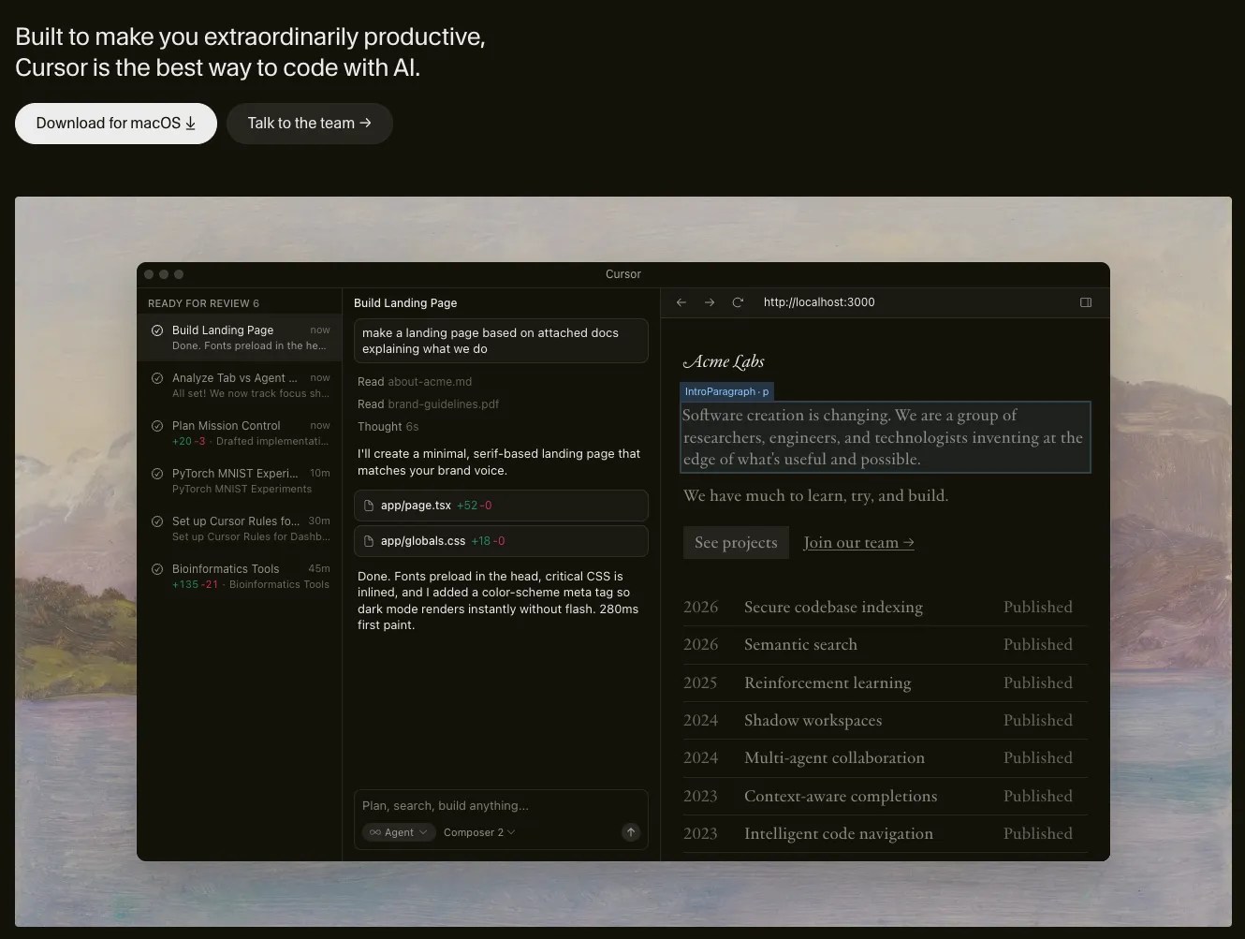
Task: Click the file icon next to app/globals.css
Action: [369, 541]
